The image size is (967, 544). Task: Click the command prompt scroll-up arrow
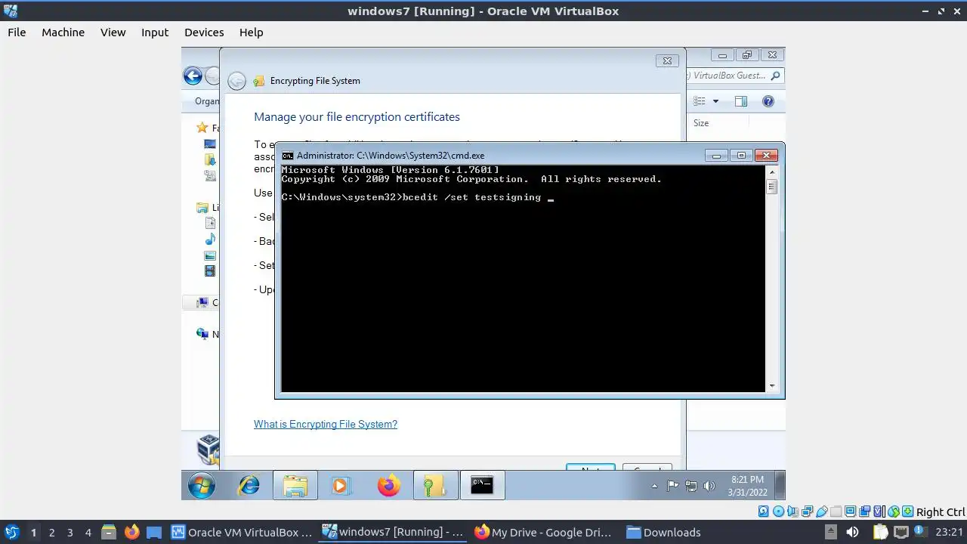coord(771,172)
